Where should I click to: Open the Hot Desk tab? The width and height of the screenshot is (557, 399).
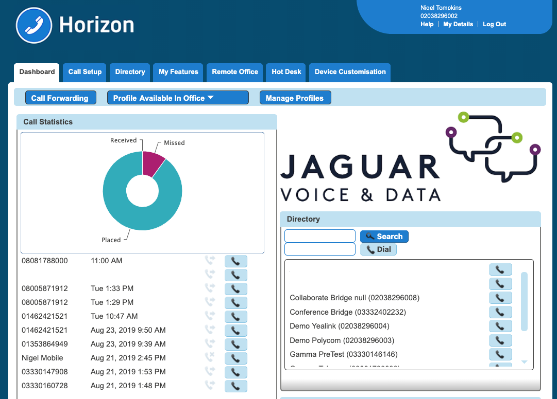(x=286, y=72)
